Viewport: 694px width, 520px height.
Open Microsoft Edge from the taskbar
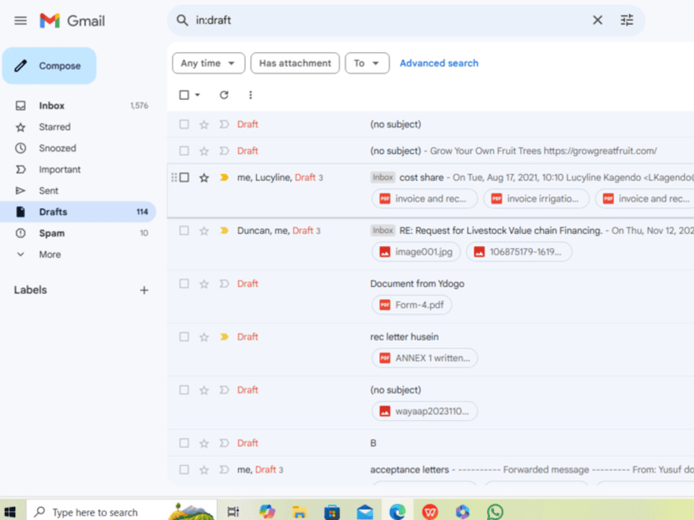397,512
